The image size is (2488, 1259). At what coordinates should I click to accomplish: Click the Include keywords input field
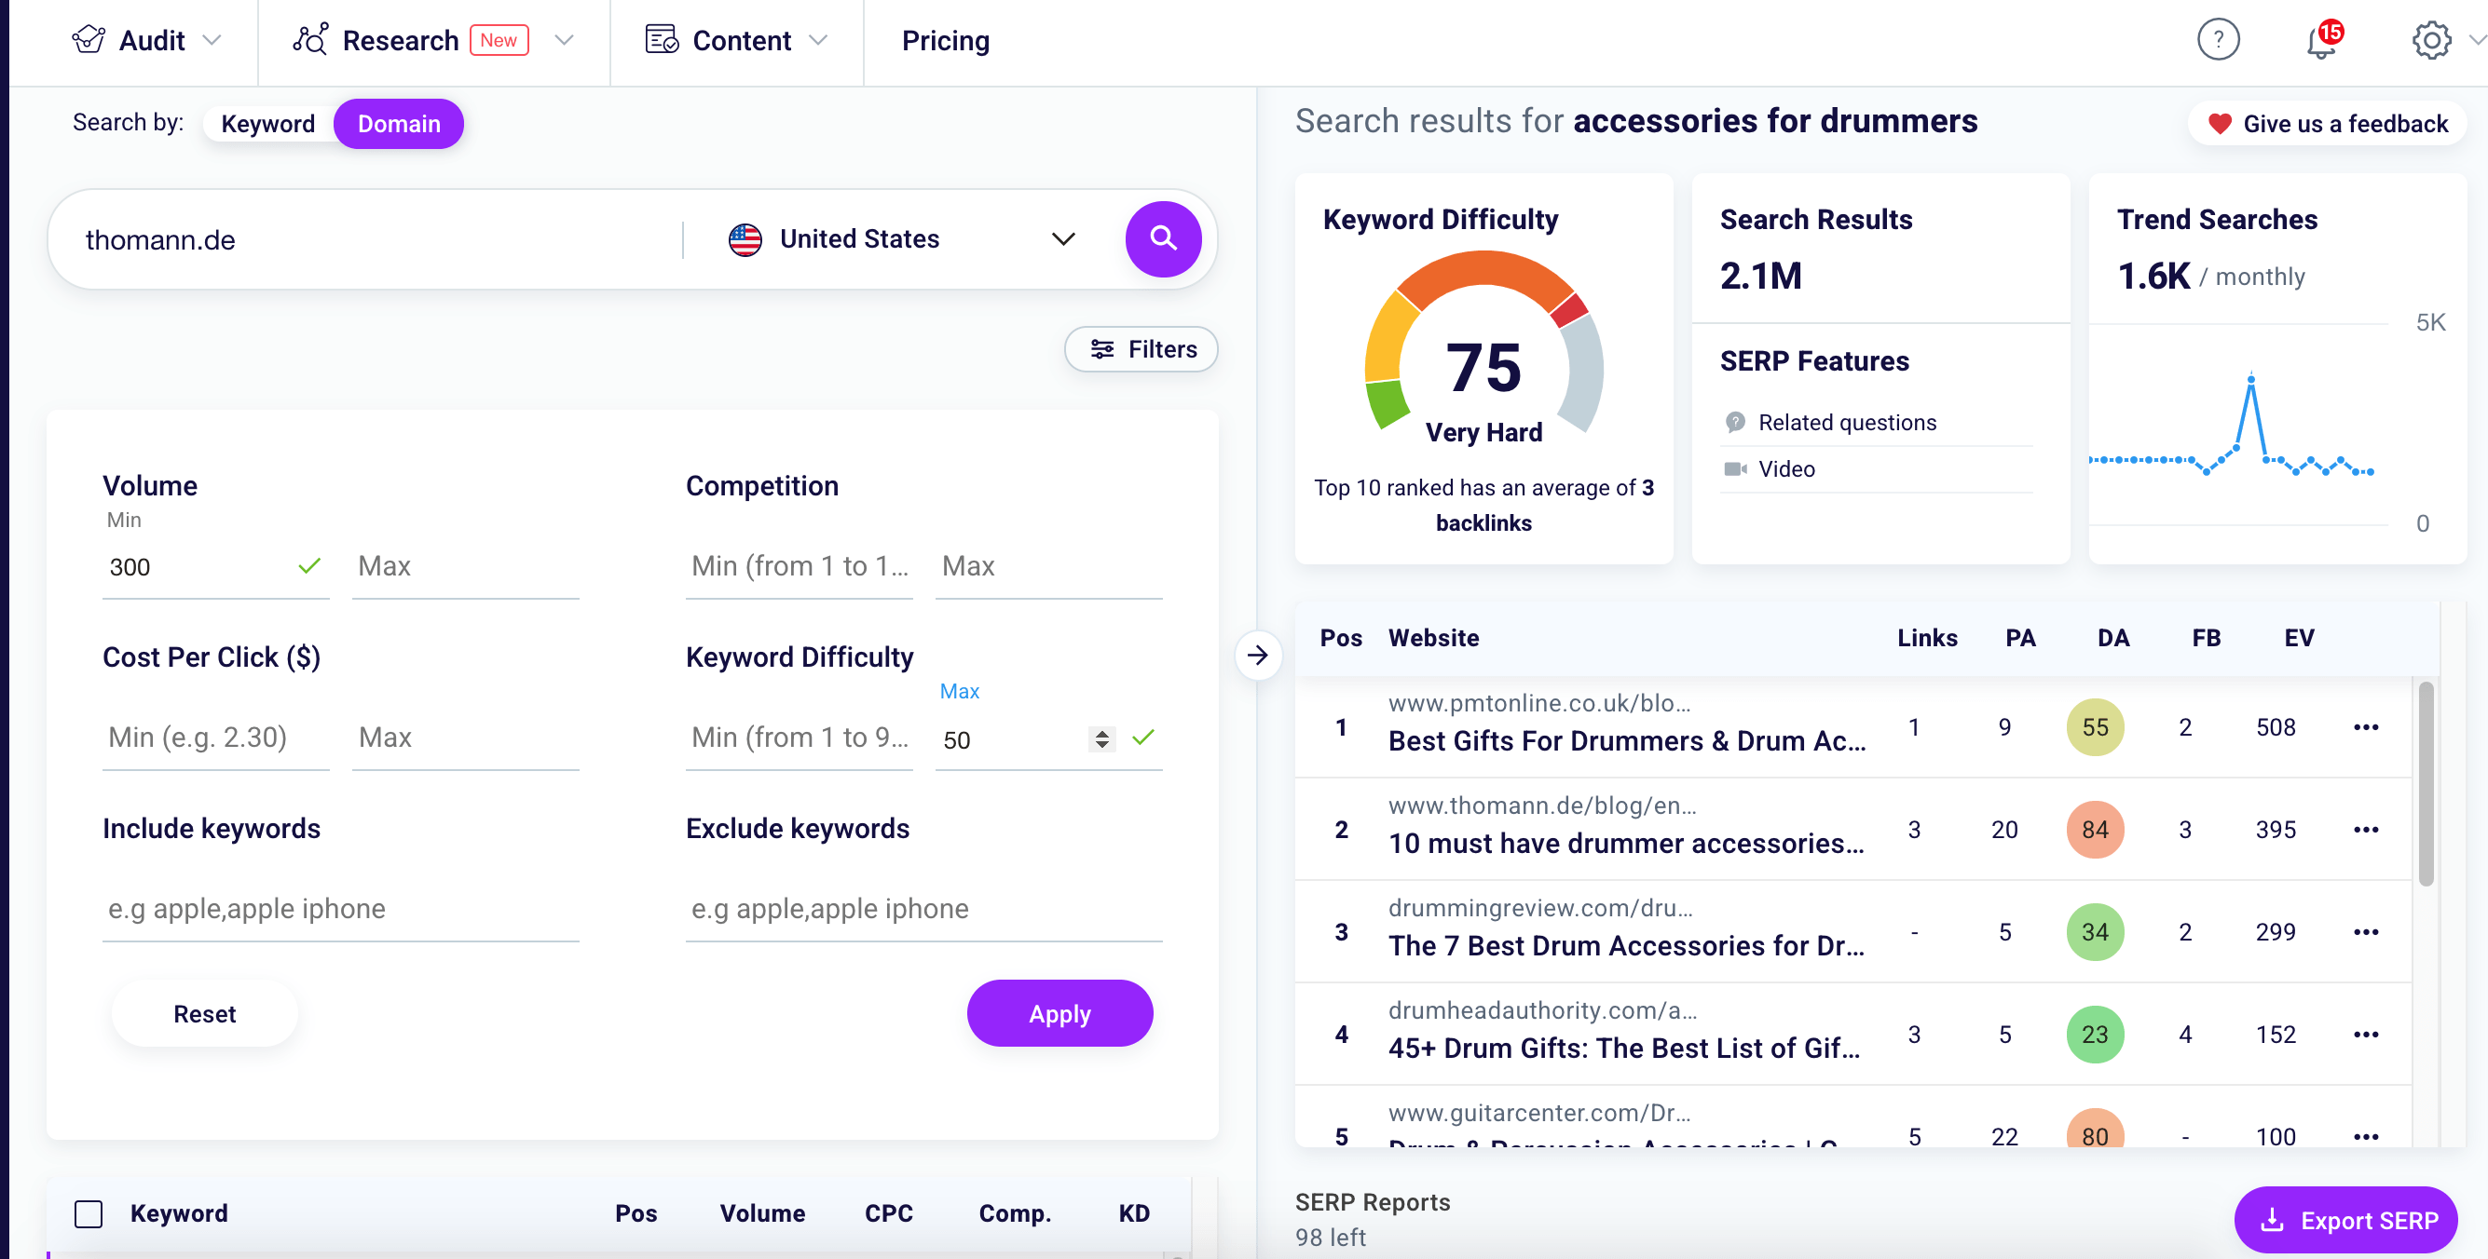[340, 909]
